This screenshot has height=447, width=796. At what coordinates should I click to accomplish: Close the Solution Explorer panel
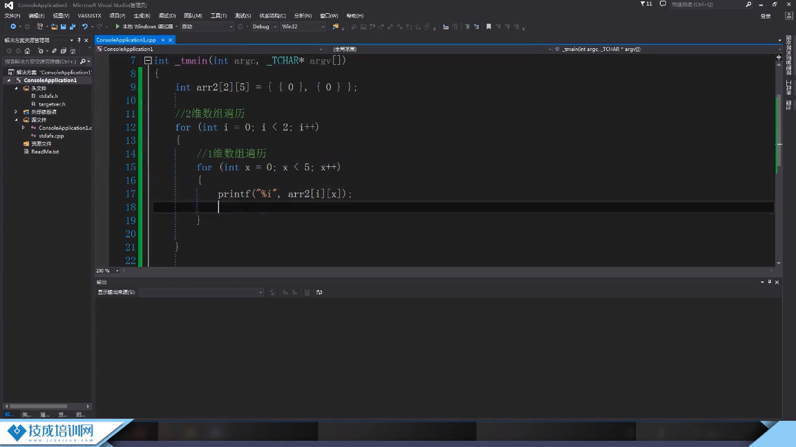coord(86,40)
